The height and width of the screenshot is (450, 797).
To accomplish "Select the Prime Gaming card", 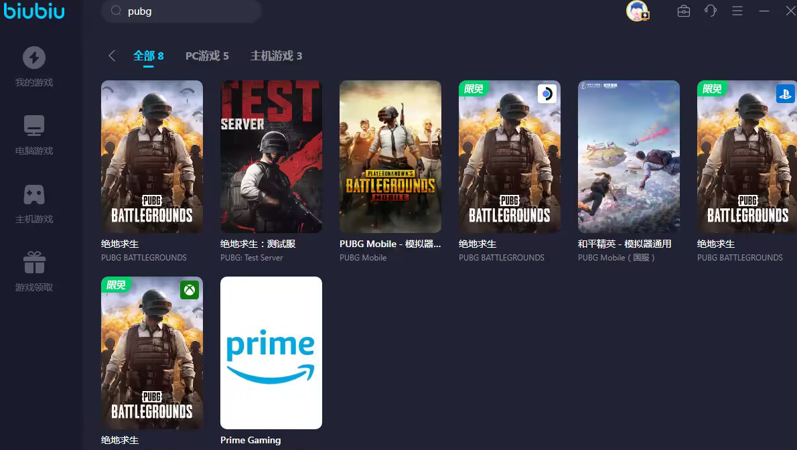I will click(271, 353).
